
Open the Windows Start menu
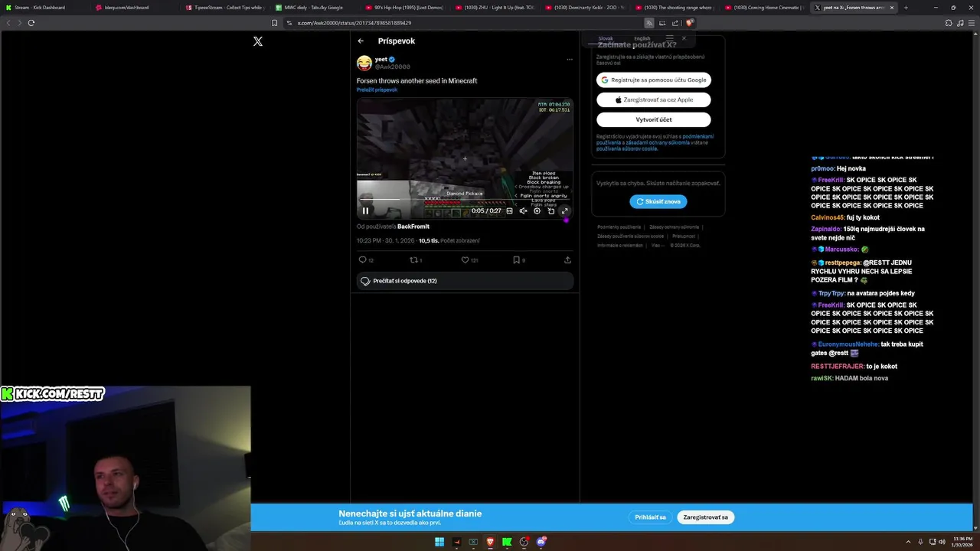coord(439,543)
